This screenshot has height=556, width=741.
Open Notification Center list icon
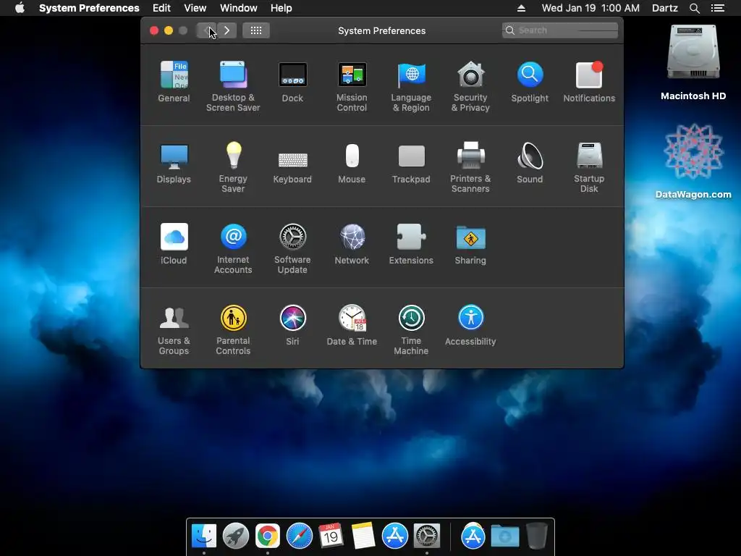pyautogui.click(x=718, y=8)
